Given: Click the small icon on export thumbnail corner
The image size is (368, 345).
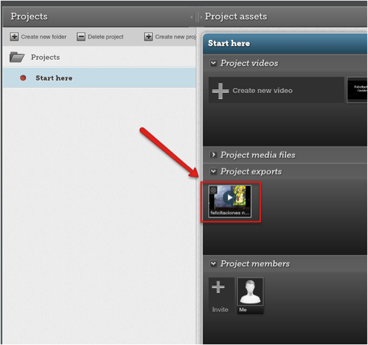Looking at the screenshot, I should click(213, 190).
